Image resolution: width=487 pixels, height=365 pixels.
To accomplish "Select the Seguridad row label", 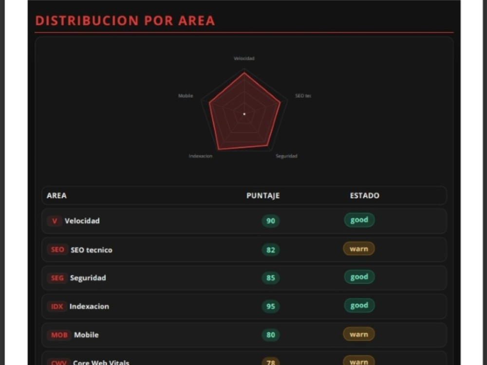I will pos(88,278).
